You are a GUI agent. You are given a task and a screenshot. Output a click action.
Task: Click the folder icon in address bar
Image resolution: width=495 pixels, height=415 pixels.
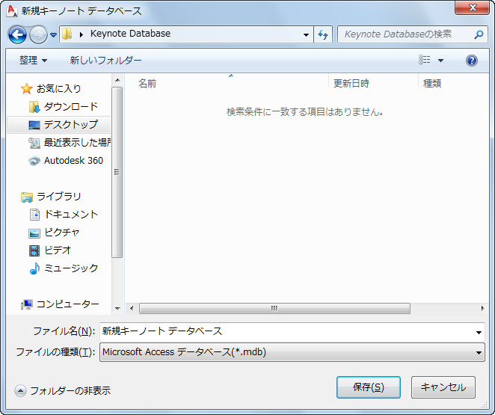(67, 34)
